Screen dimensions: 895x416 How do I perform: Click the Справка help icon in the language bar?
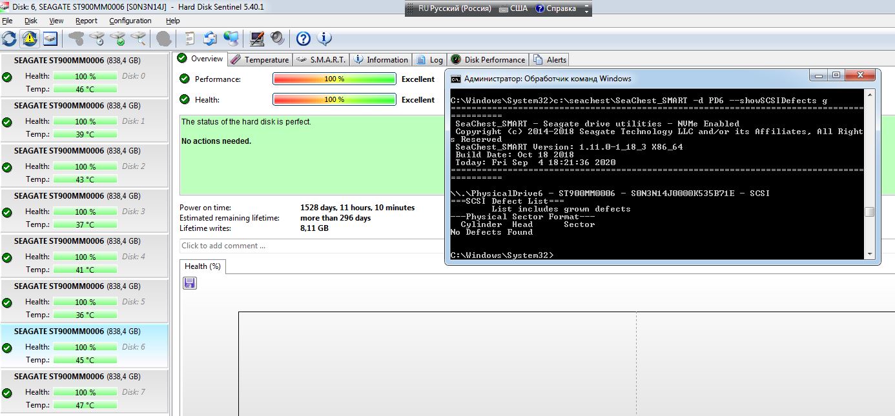[x=540, y=9]
